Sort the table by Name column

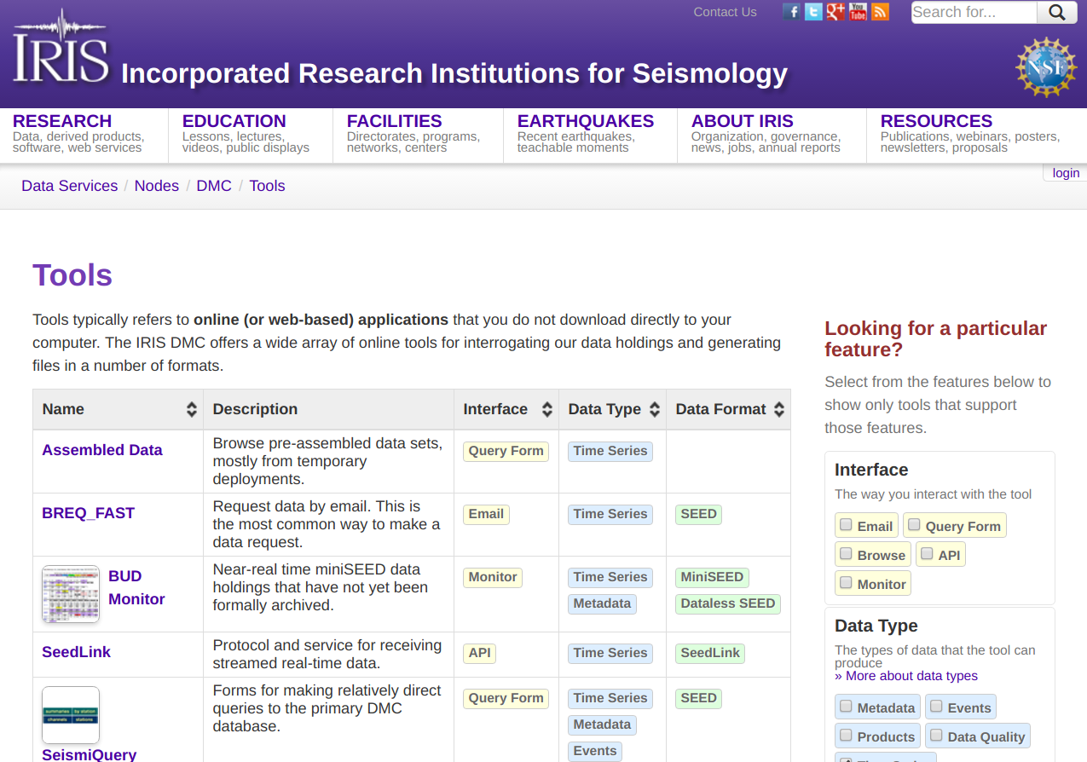pos(192,409)
